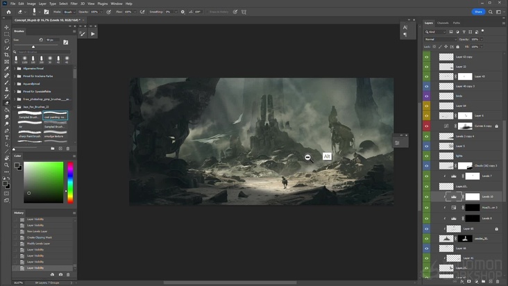Select the Lasso tool
This screenshot has width=508, height=286.
click(x=6, y=41)
